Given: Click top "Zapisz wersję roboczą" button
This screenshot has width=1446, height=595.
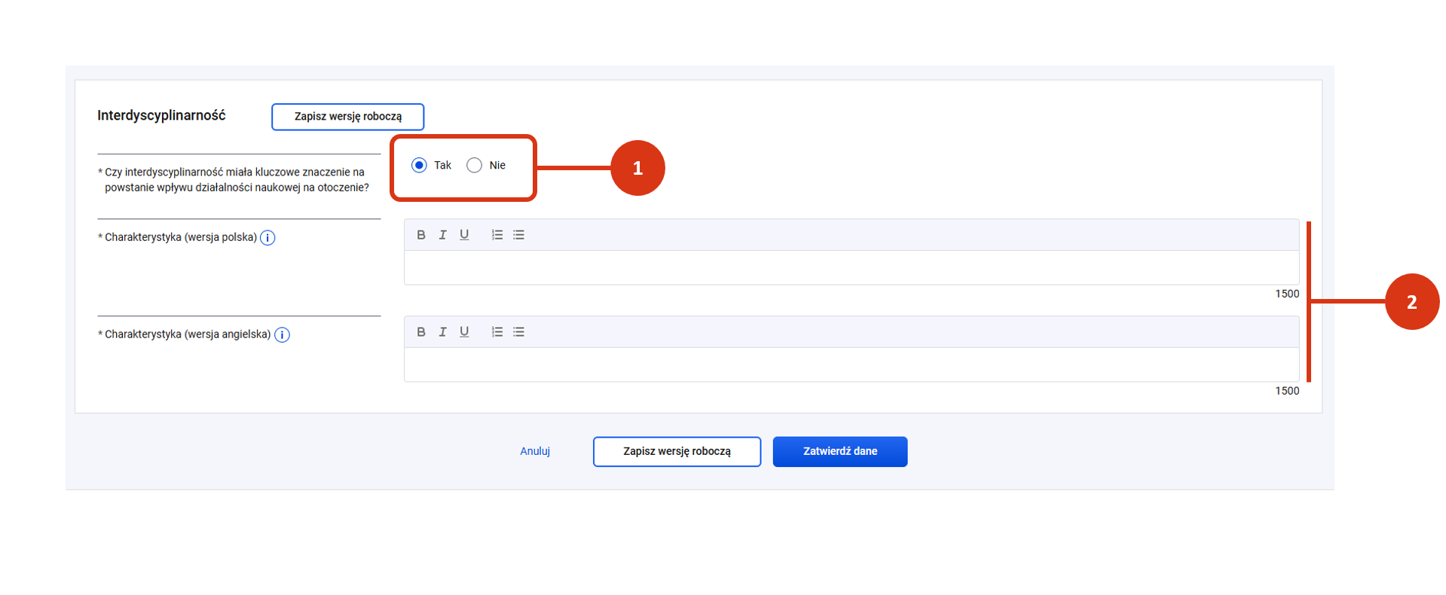Looking at the screenshot, I should [x=347, y=117].
